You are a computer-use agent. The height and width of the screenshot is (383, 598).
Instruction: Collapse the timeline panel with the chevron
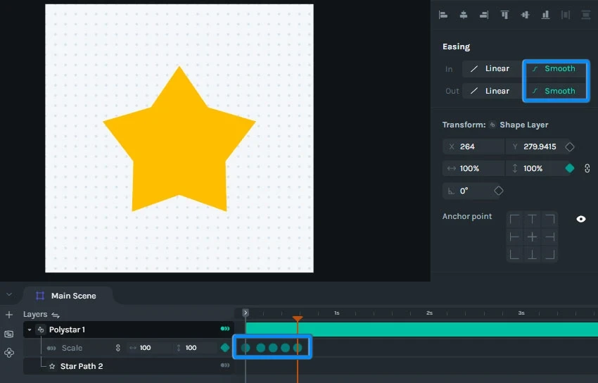(x=9, y=294)
